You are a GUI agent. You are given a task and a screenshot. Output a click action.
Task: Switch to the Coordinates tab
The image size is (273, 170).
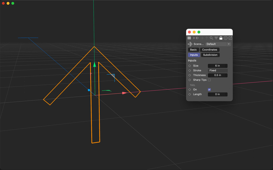pyautogui.click(x=210, y=50)
